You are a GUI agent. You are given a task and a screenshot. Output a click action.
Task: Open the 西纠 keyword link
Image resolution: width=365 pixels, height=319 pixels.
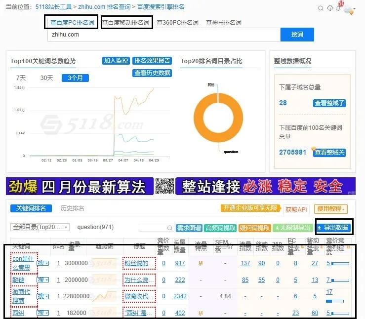coord(18,313)
